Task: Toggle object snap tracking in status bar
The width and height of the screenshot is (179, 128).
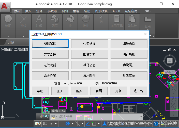Action: [87, 123]
